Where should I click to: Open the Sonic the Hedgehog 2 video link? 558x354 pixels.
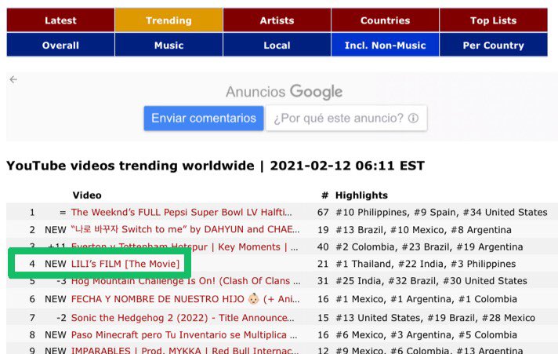tap(183, 318)
